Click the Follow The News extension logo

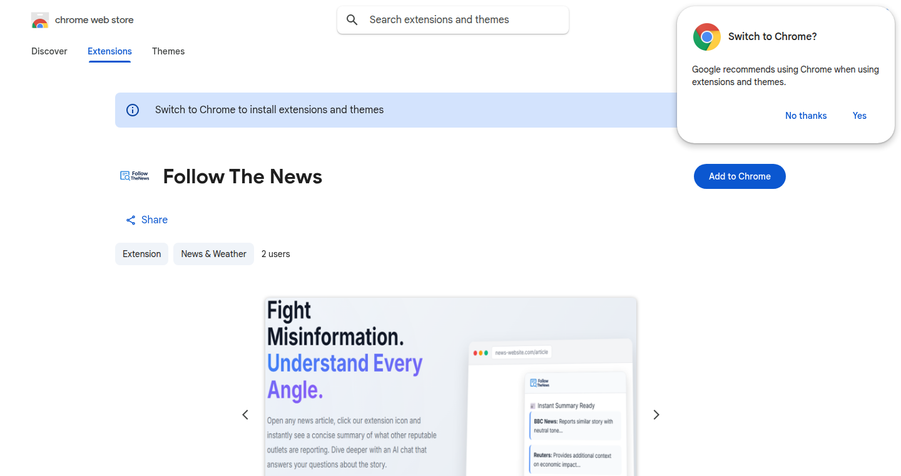coord(135,176)
